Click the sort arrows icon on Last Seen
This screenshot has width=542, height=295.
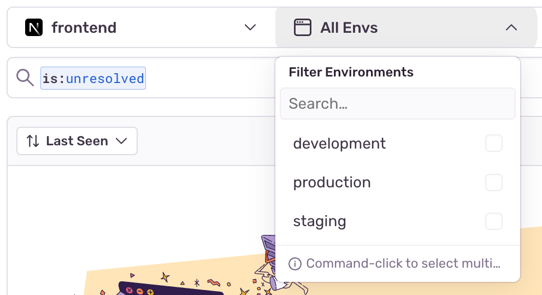[x=33, y=141]
